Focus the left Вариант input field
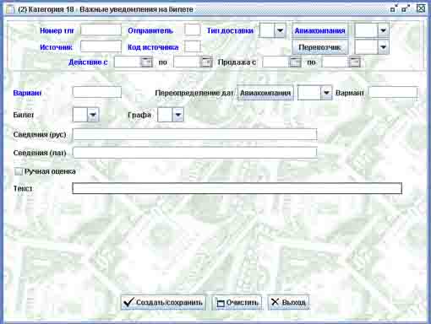Viewport: 431px width, 324px height. pos(97,92)
